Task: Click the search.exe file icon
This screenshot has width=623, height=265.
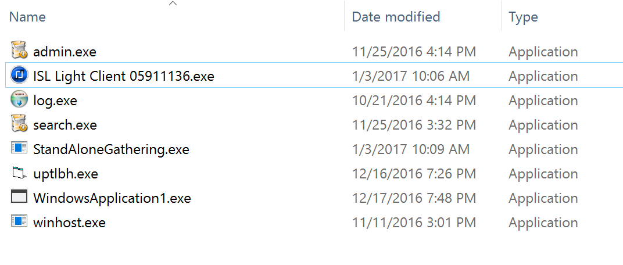Action: coord(19,124)
